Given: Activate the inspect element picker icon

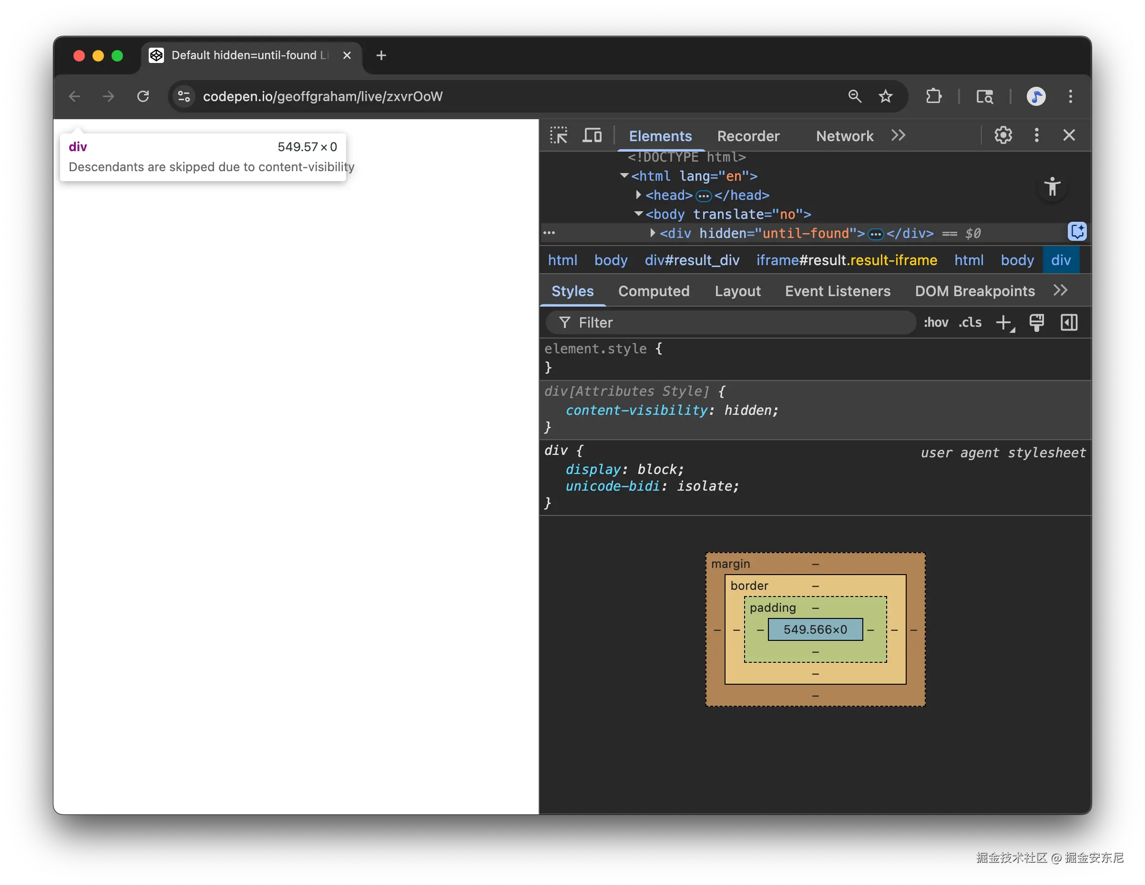Looking at the screenshot, I should 558,135.
